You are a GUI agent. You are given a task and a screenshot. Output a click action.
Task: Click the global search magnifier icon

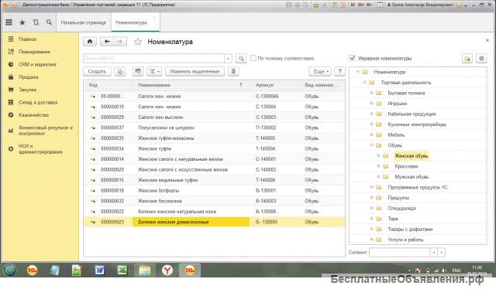click(x=49, y=22)
